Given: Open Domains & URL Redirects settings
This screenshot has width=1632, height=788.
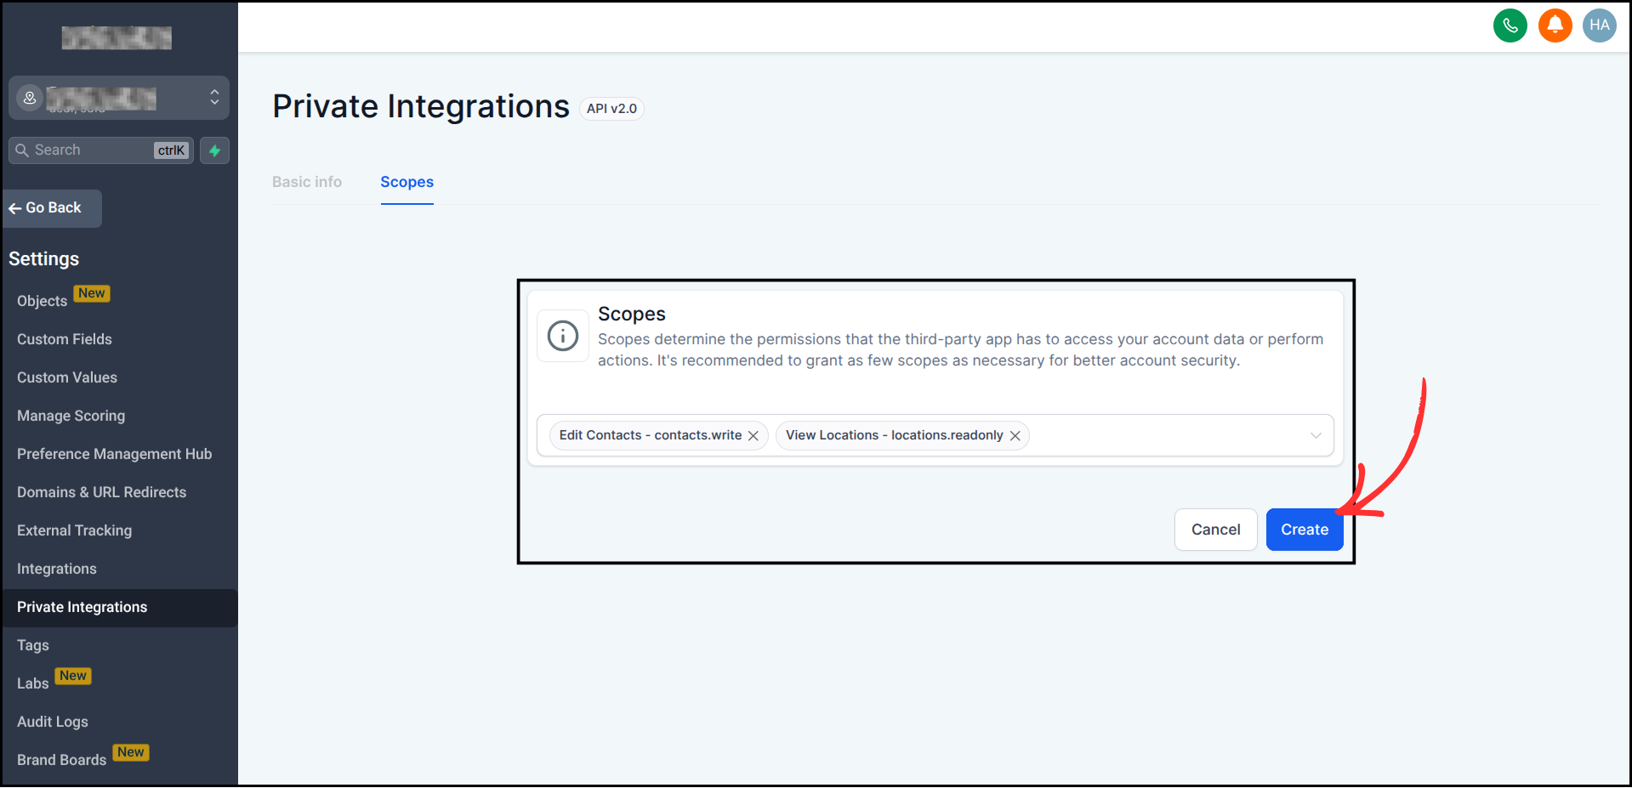Looking at the screenshot, I should click(x=101, y=491).
